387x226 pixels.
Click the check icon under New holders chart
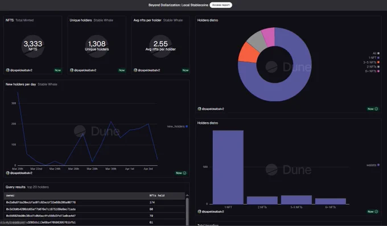point(184,173)
